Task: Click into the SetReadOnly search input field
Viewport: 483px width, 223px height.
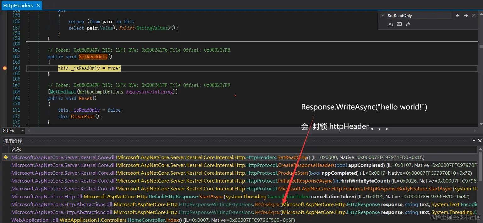Action: tap(419, 15)
